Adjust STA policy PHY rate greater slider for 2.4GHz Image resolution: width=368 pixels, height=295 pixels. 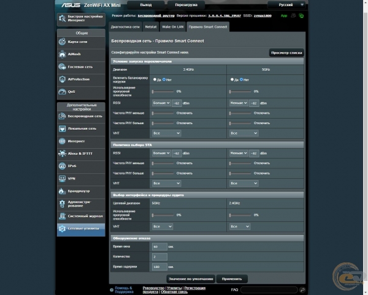(x=163, y=173)
